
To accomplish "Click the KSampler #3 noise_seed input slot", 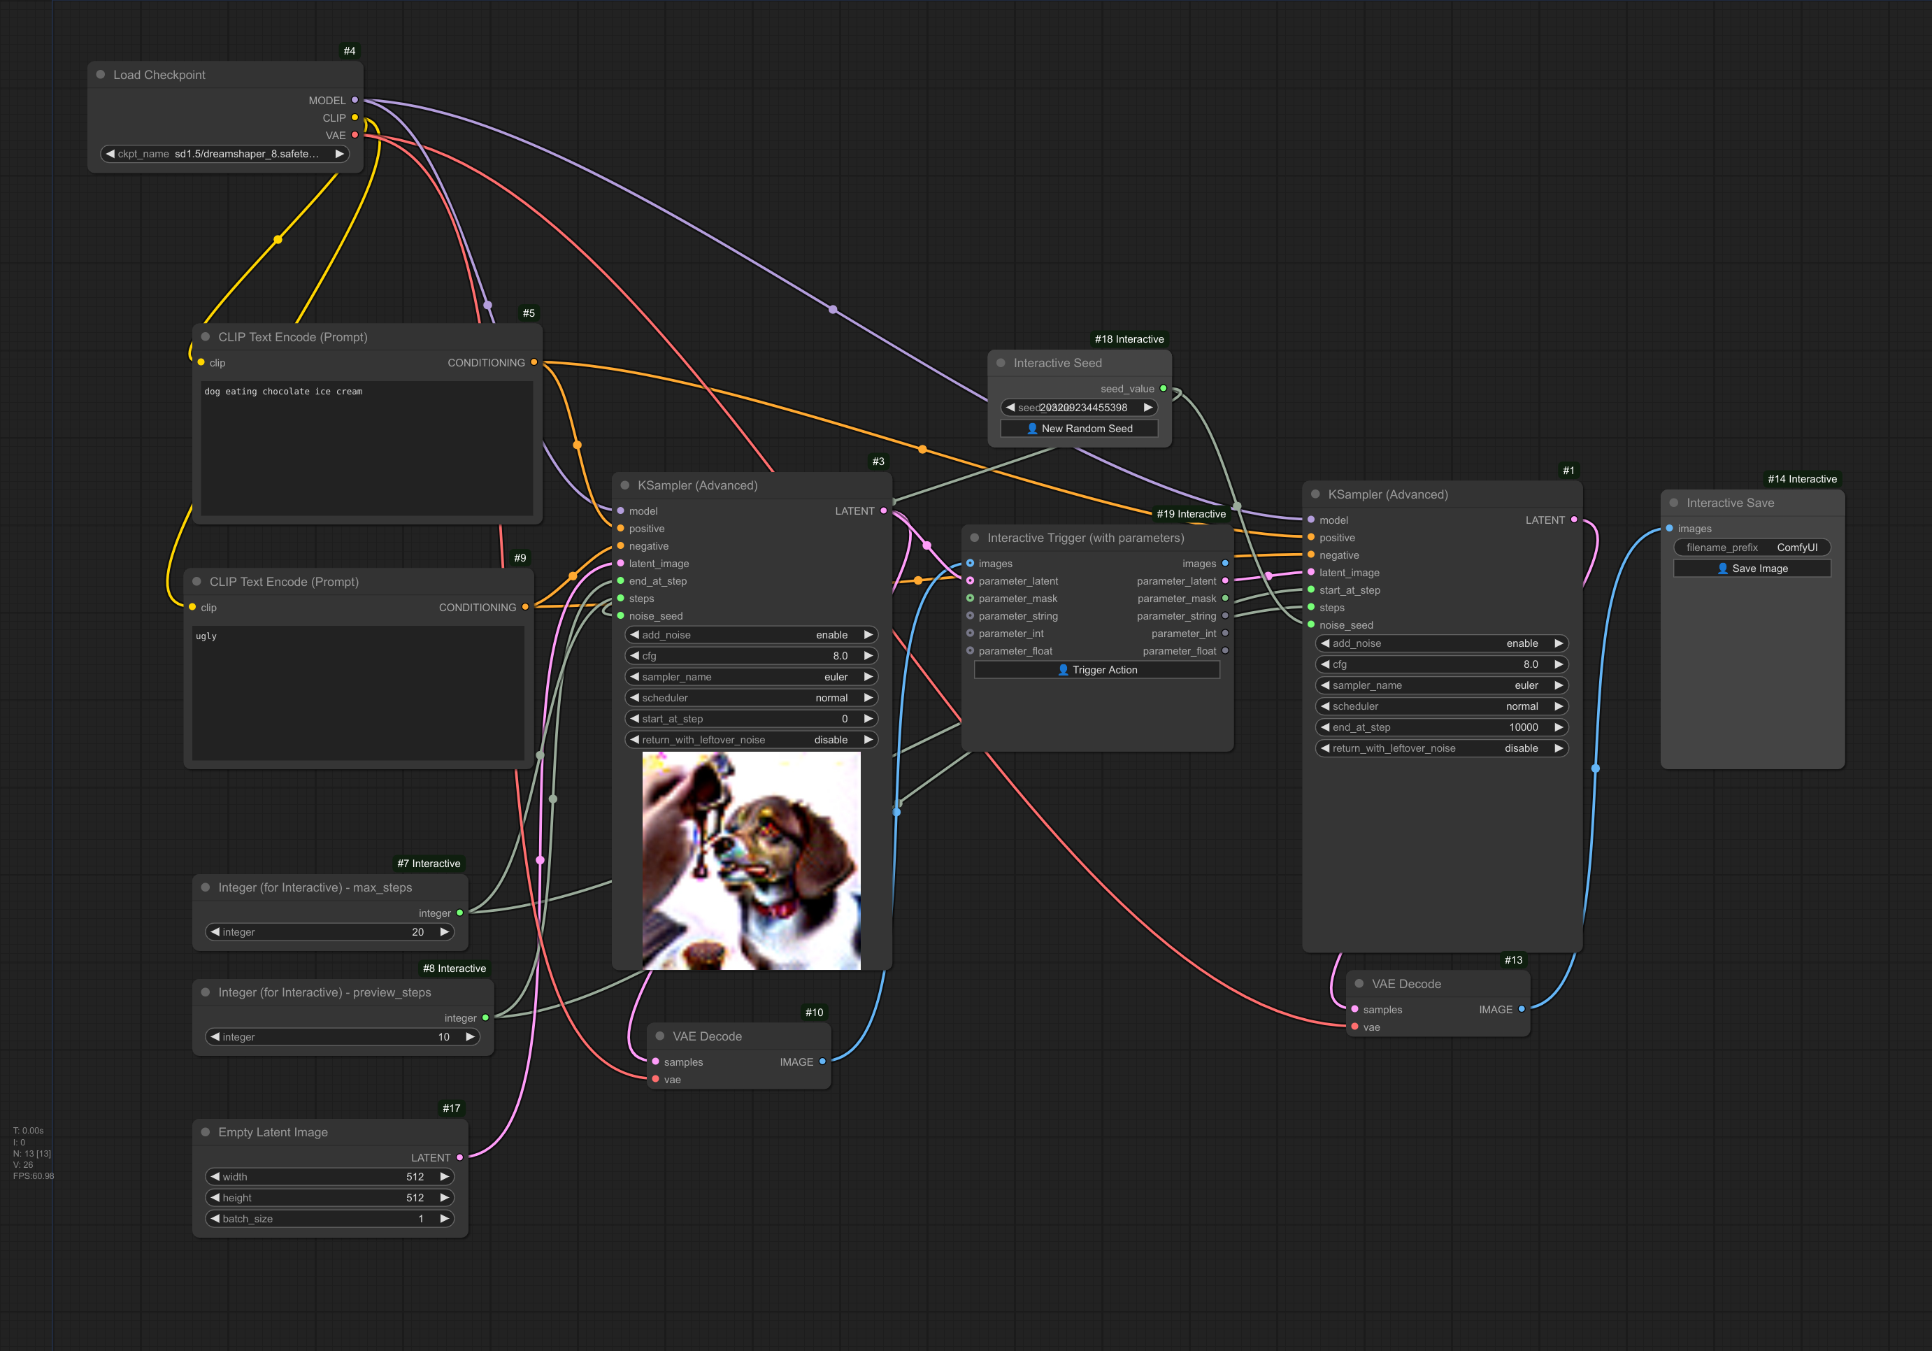I will (x=621, y=615).
